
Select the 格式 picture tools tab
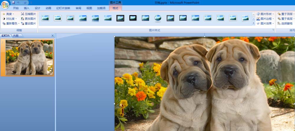pos(115,8)
